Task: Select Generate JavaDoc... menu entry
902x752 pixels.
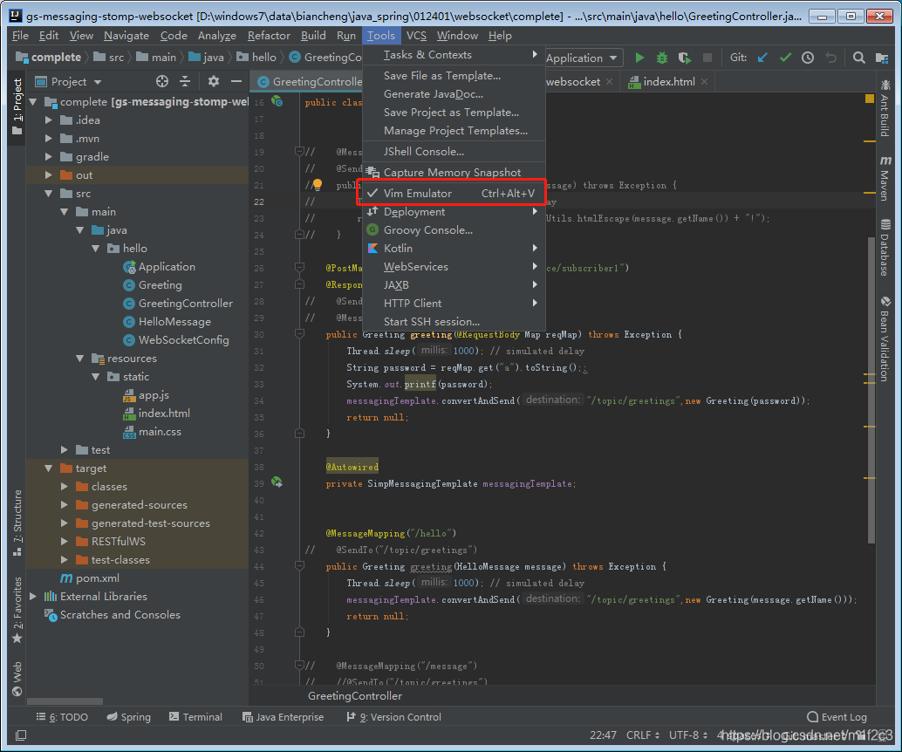Action: point(434,94)
